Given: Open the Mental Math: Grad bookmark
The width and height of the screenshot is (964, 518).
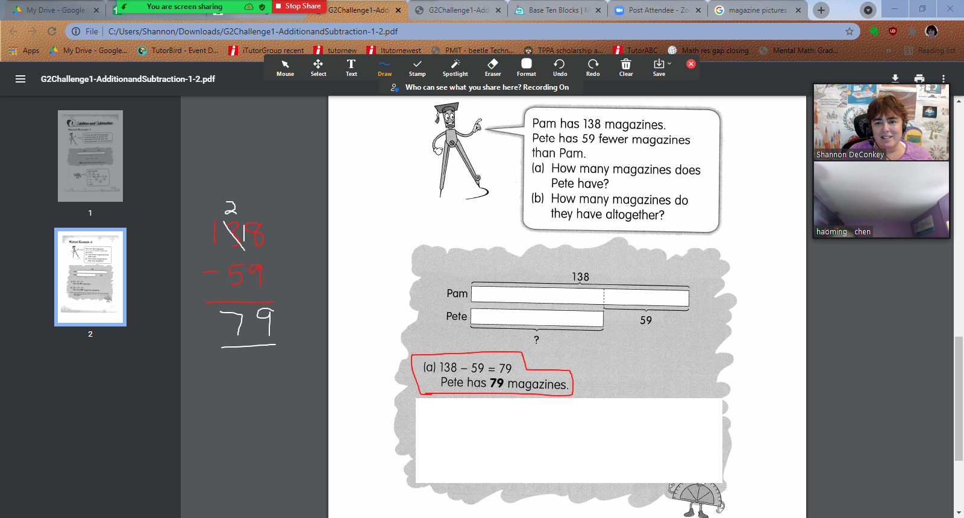Looking at the screenshot, I should [798, 51].
